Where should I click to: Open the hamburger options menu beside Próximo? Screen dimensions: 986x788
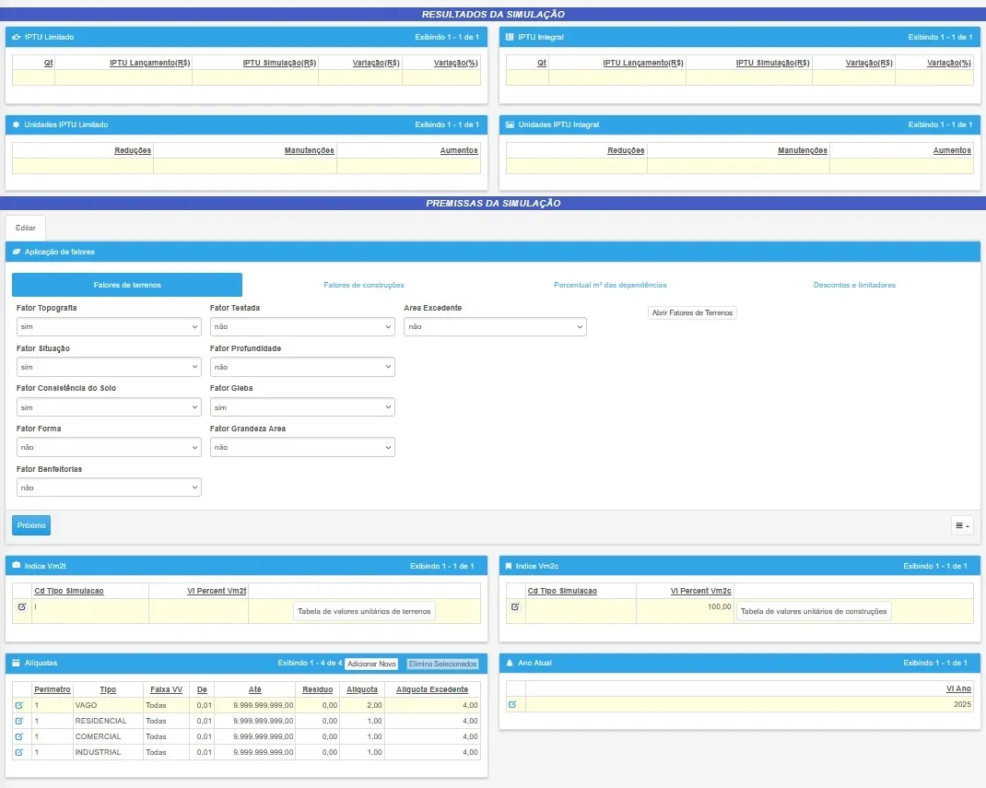pos(962,525)
